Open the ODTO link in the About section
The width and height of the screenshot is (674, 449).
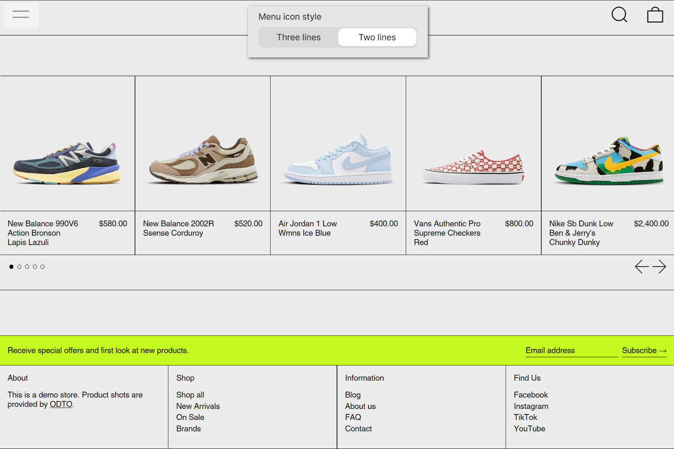pos(61,404)
